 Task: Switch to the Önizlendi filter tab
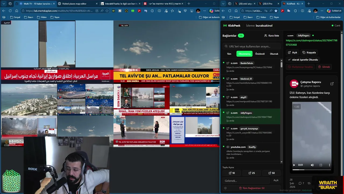click(x=260, y=54)
